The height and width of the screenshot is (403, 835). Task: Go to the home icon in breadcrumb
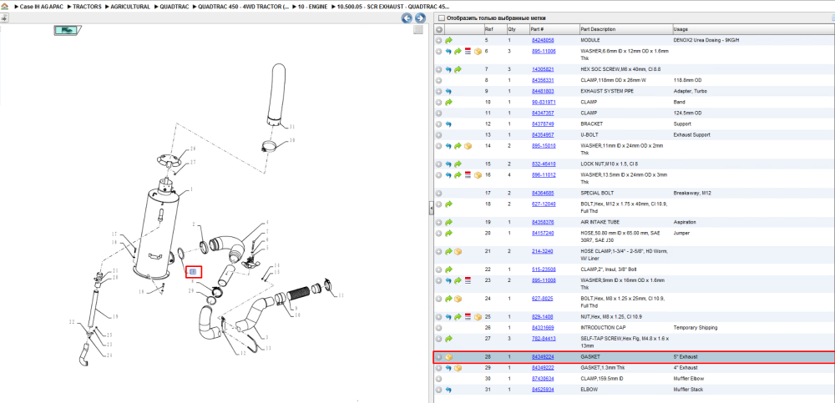[x=5, y=7]
